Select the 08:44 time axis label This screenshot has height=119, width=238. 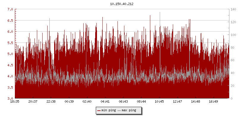(141, 102)
